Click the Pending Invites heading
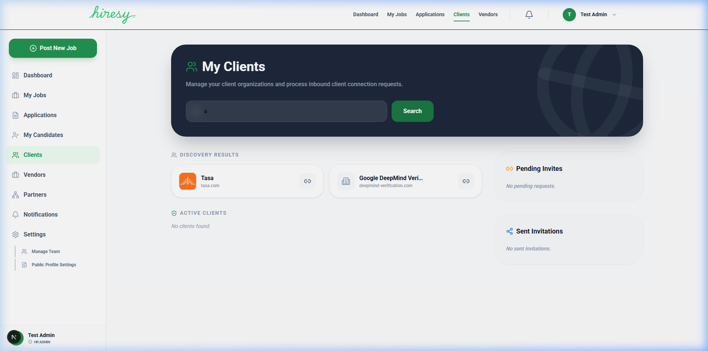Viewport: 708px width, 351px height. pos(539,169)
